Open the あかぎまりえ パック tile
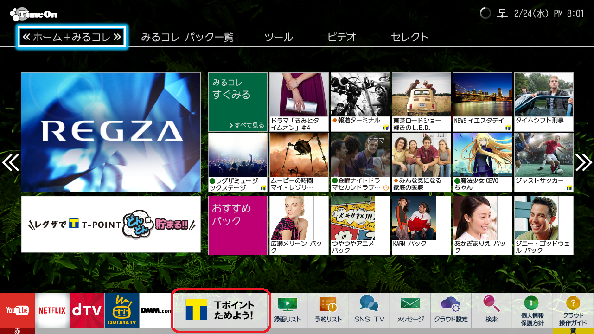This screenshot has height=334, width=594. [x=483, y=225]
